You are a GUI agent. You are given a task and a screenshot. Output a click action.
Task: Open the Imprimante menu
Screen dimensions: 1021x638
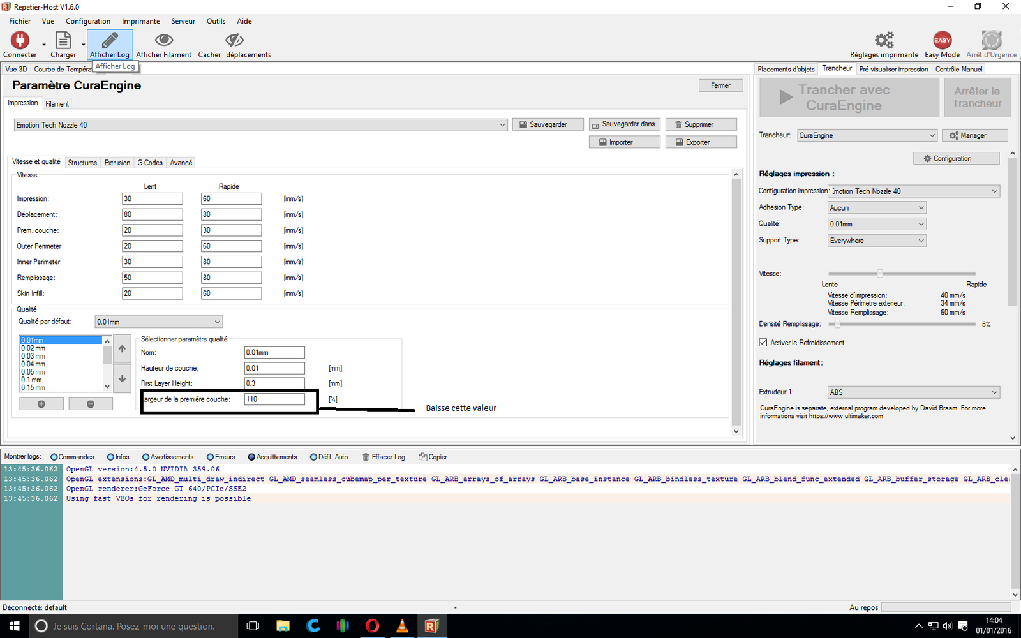point(141,21)
